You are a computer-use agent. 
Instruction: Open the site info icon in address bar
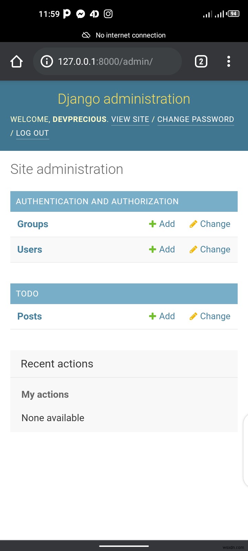pos(47,62)
